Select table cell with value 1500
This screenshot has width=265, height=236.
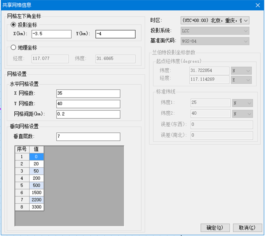(36, 193)
